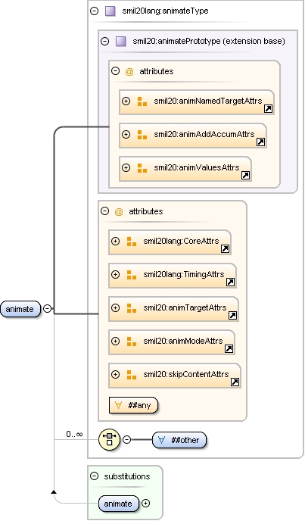Screen dimensions: 305x521
Task: Collapse the smil20:animatePrototype extension base
Action: [x=105, y=42]
